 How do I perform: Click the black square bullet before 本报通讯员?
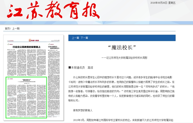pos(69,68)
